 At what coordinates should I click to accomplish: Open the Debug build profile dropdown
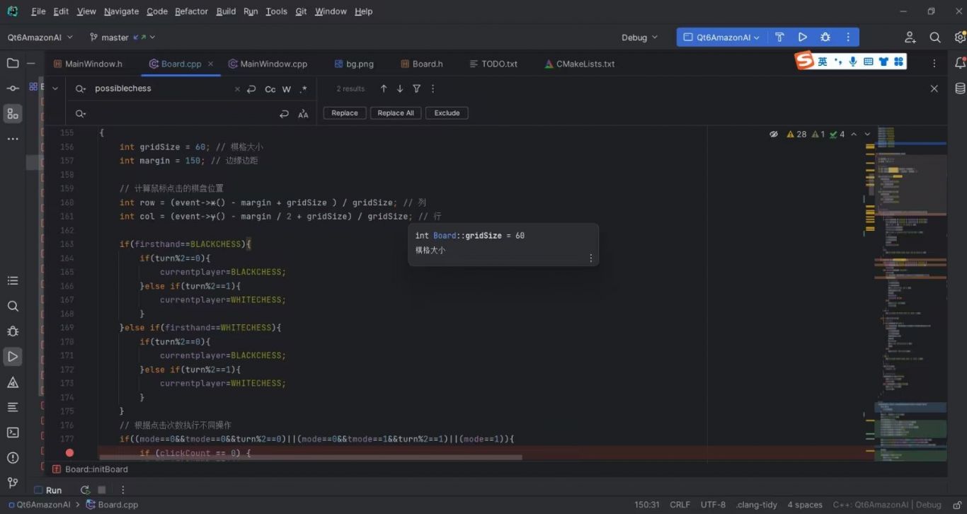tap(639, 38)
